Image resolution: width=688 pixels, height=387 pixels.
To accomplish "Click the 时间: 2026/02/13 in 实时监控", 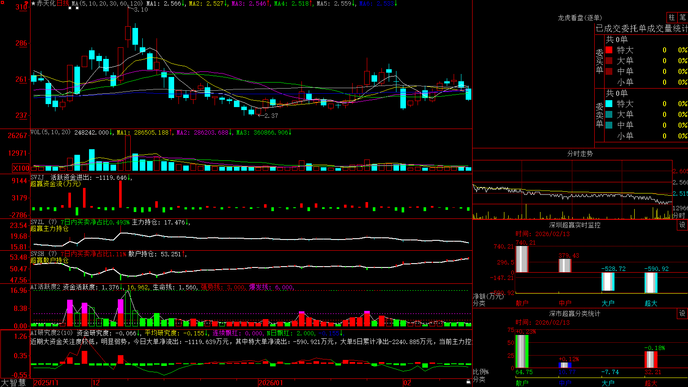I will pyautogui.click(x=543, y=234).
